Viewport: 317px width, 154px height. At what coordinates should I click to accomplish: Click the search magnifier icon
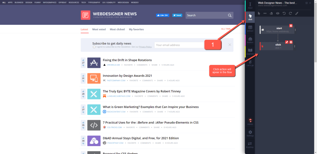pos(230,15)
